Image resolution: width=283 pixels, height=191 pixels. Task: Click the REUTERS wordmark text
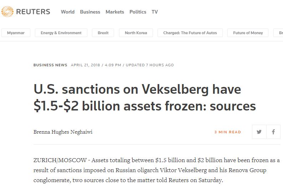tap(33, 12)
